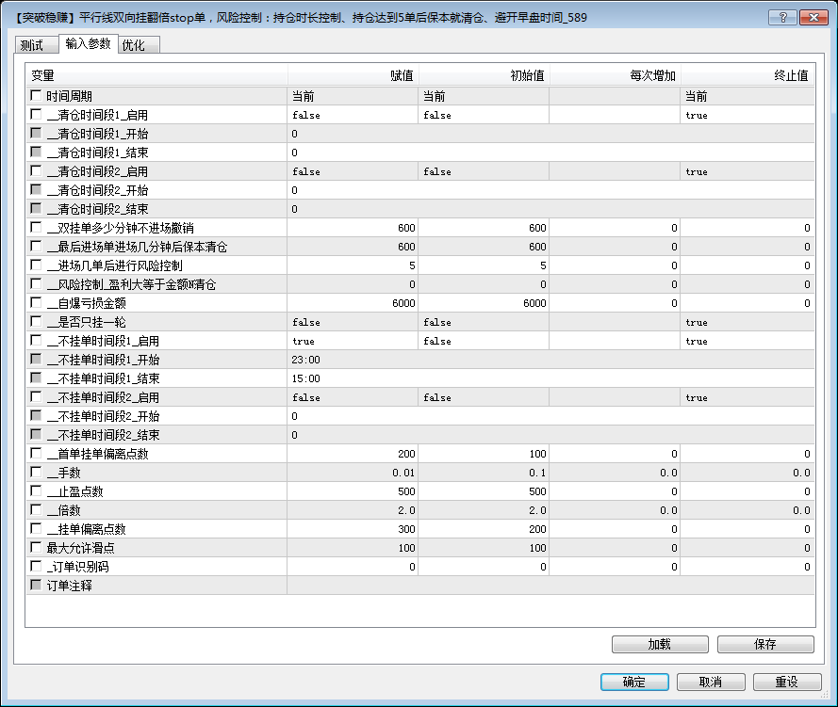Click the 保存 button
The width and height of the screenshot is (838, 707).
(765, 644)
